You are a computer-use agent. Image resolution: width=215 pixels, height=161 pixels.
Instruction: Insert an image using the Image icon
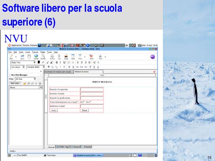pyautogui.click(x=66, y=57)
